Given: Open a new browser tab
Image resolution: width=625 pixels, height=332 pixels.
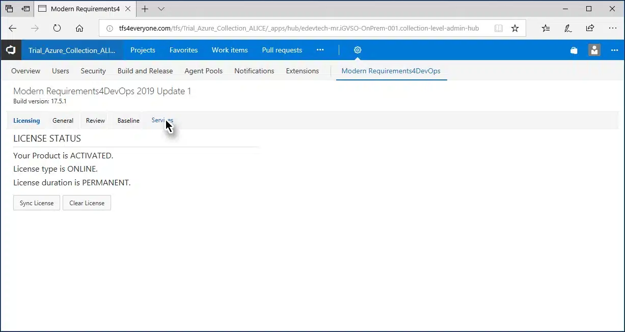Looking at the screenshot, I should 145,9.
